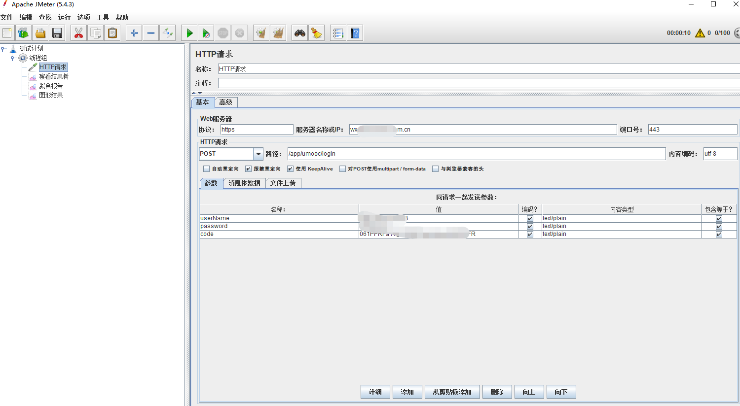Open a test plan file
The height and width of the screenshot is (406, 740).
(40, 33)
